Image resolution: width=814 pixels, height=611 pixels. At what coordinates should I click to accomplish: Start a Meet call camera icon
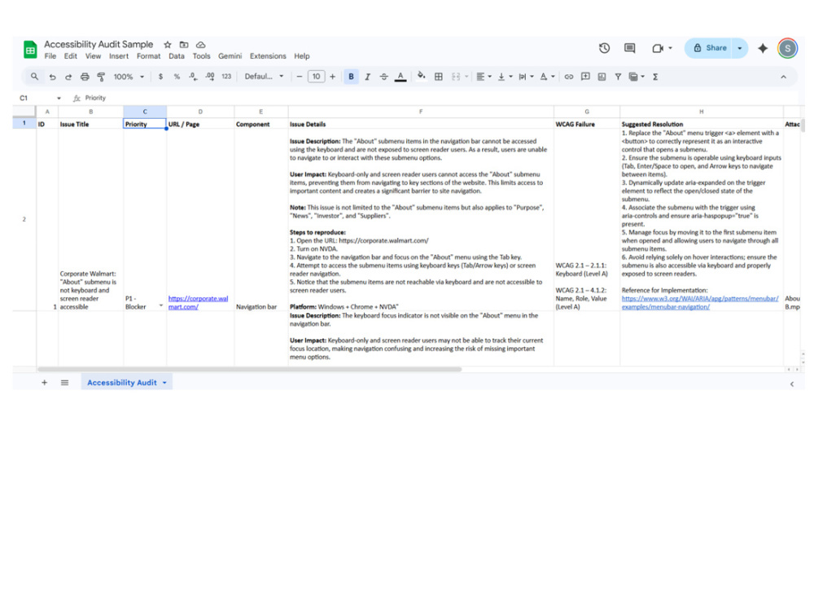[658, 48]
